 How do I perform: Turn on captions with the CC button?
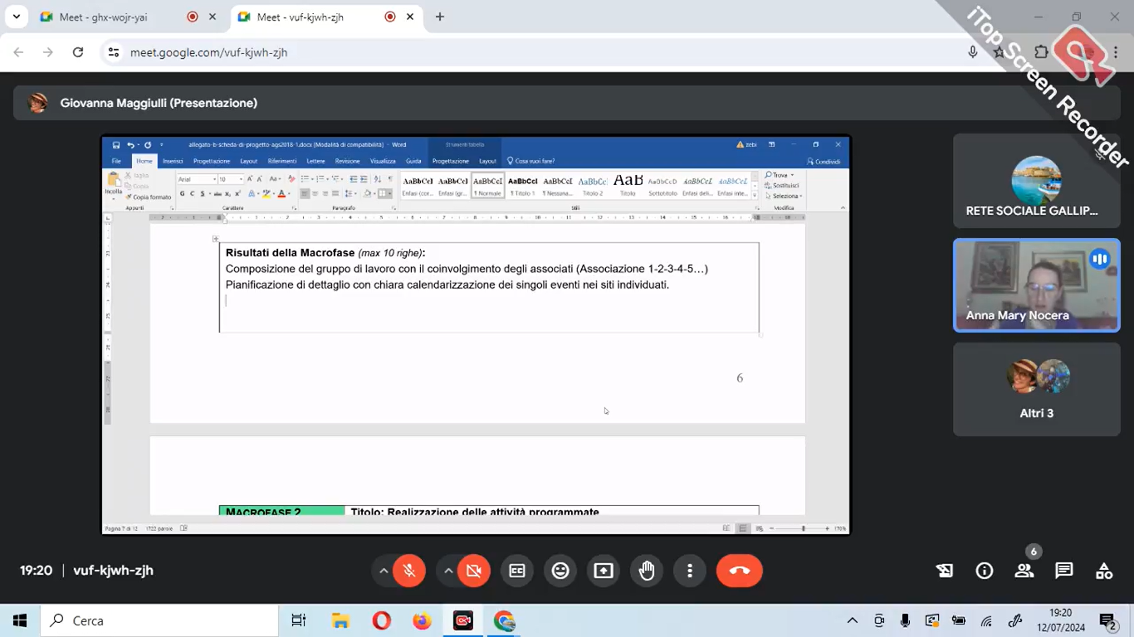click(517, 571)
